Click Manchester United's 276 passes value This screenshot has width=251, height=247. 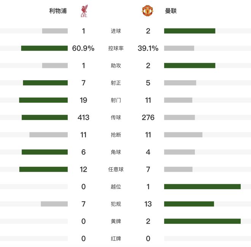click(148, 117)
